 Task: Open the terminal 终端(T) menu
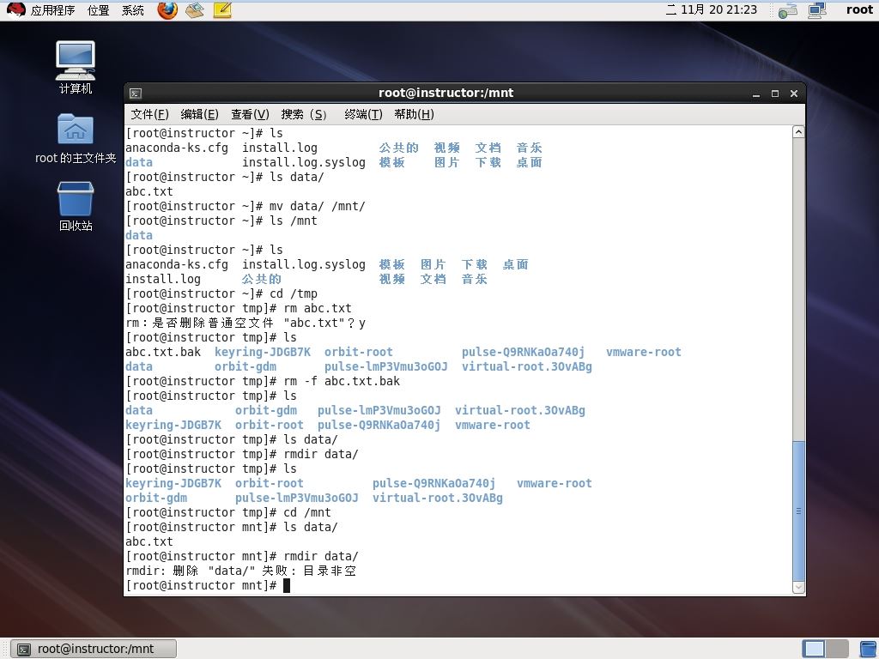pyautogui.click(x=363, y=114)
